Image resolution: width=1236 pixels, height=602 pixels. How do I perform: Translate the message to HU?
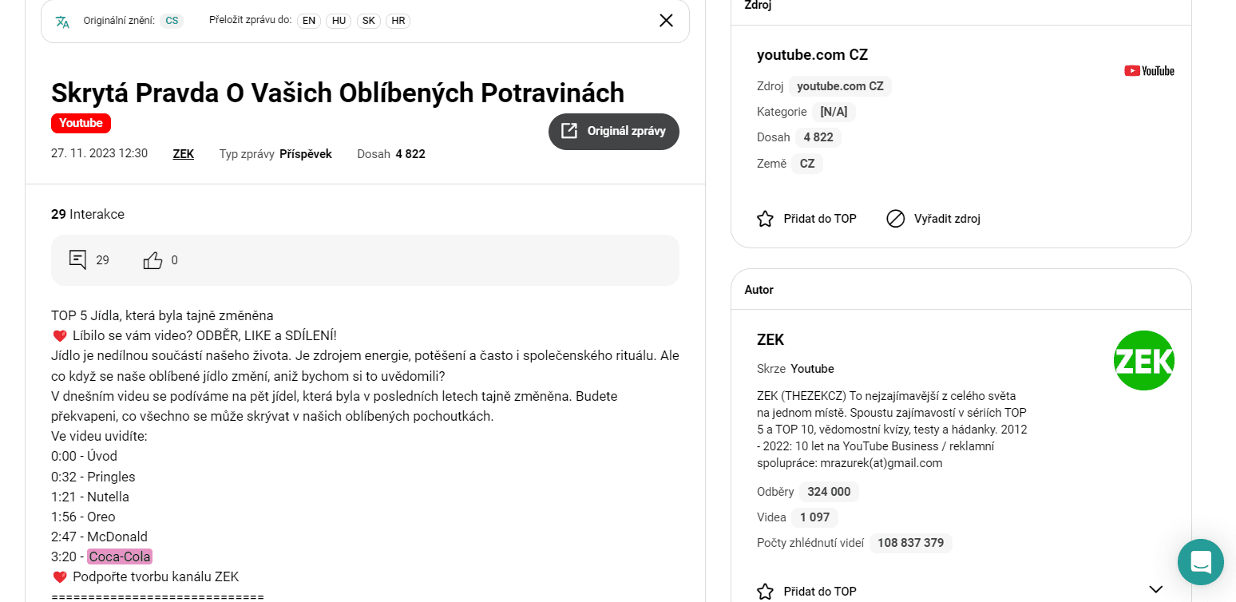pyautogui.click(x=339, y=21)
